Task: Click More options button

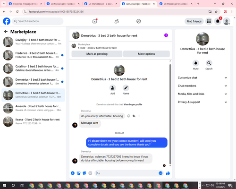Action: coord(146,54)
